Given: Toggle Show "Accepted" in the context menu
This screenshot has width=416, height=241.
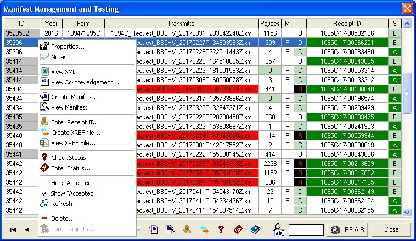Looking at the screenshot, I should [72, 193].
